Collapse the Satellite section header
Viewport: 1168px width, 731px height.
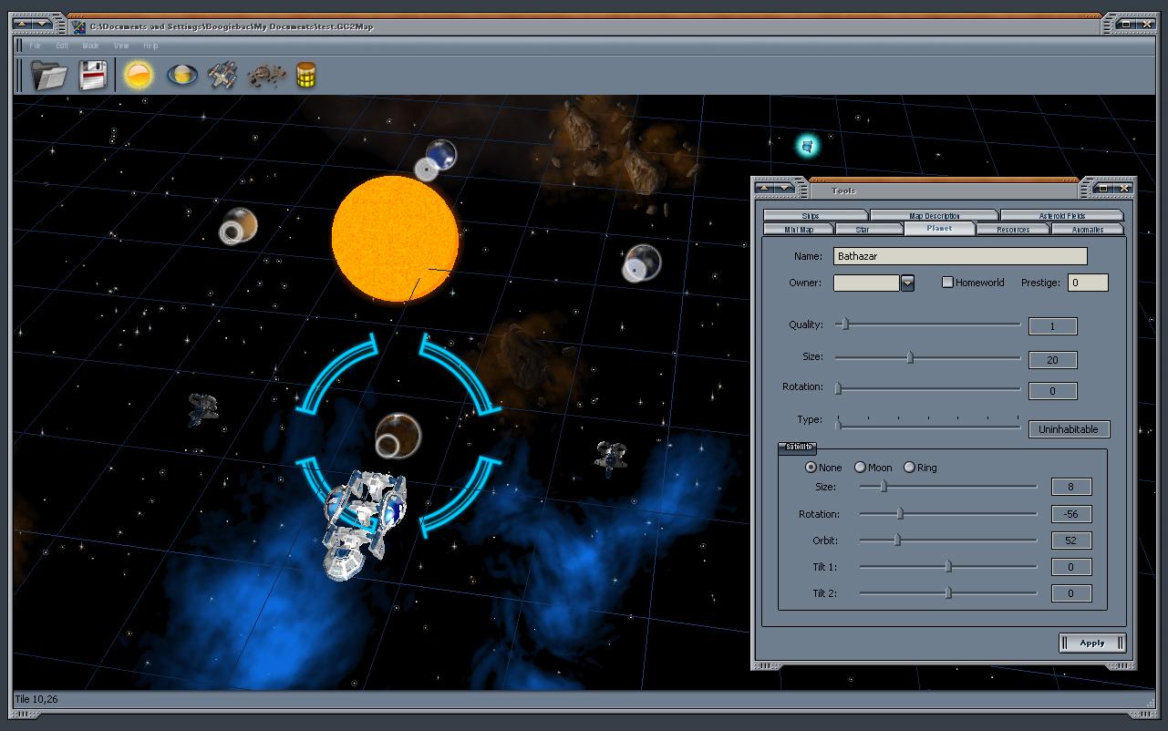[797, 448]
